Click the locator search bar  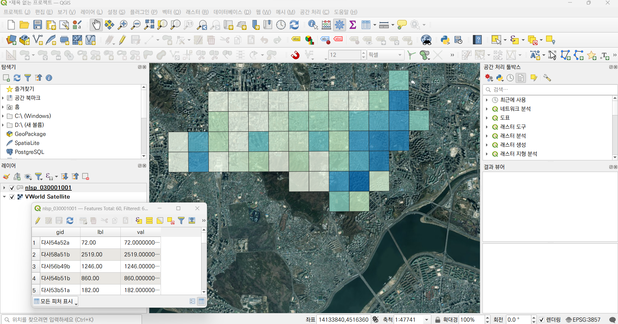click(71, 320)
